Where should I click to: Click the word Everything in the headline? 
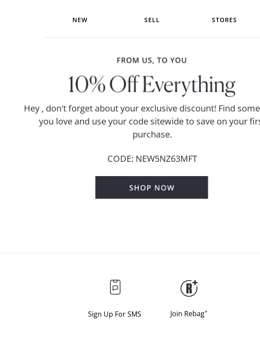[189, 86]
